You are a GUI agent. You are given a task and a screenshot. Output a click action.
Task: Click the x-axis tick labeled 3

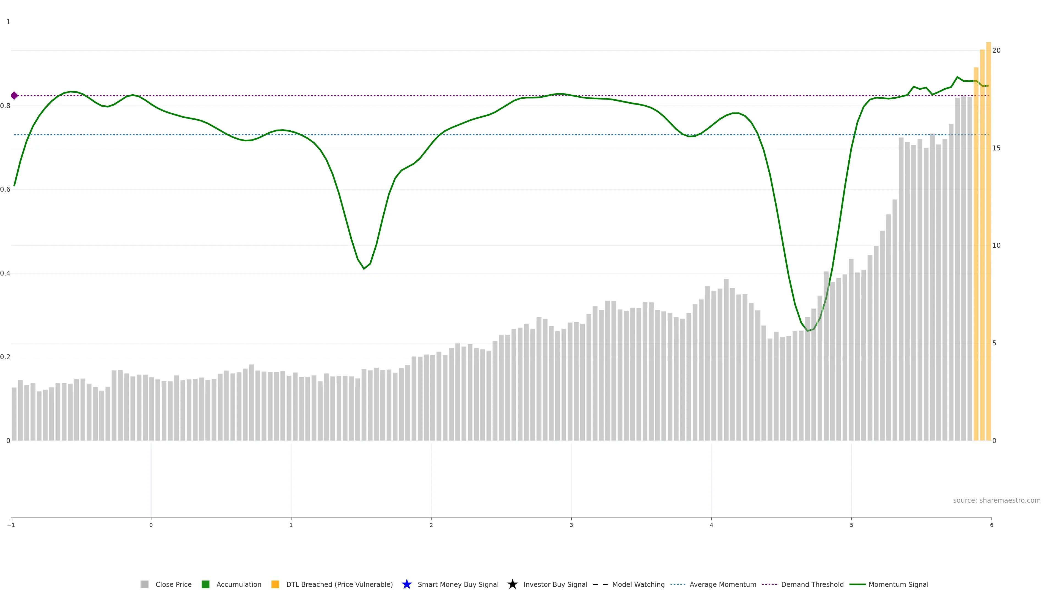pyautogui.click(x=571, y=525)
